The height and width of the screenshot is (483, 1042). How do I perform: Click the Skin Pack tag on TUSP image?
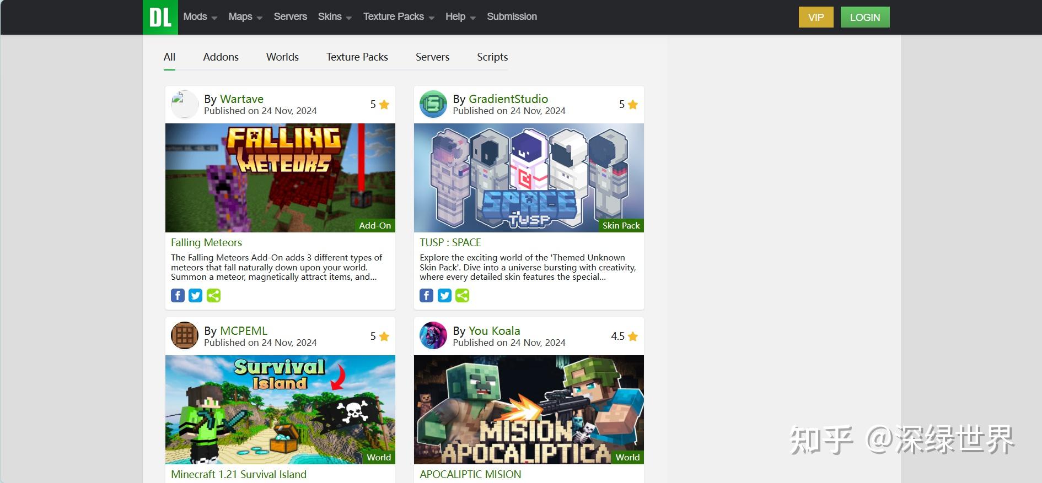click(x=621, y=225)
